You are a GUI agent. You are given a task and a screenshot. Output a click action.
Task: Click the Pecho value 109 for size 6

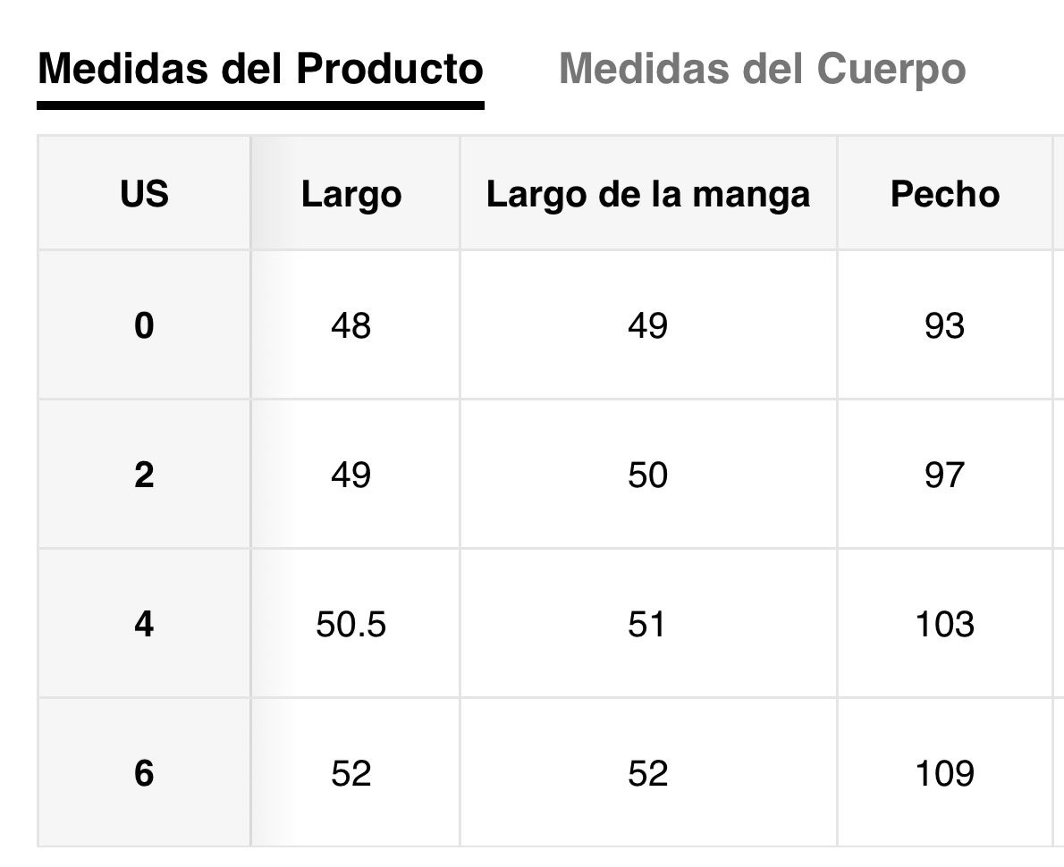pyautogui.click(x=945, y=773)
